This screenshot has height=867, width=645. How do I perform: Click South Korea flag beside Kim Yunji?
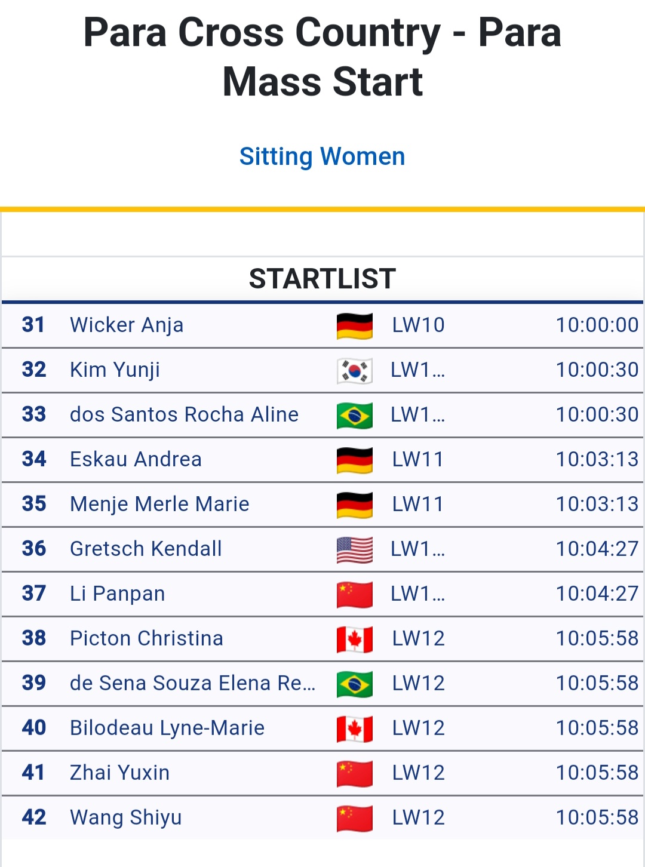click(355, 371)
